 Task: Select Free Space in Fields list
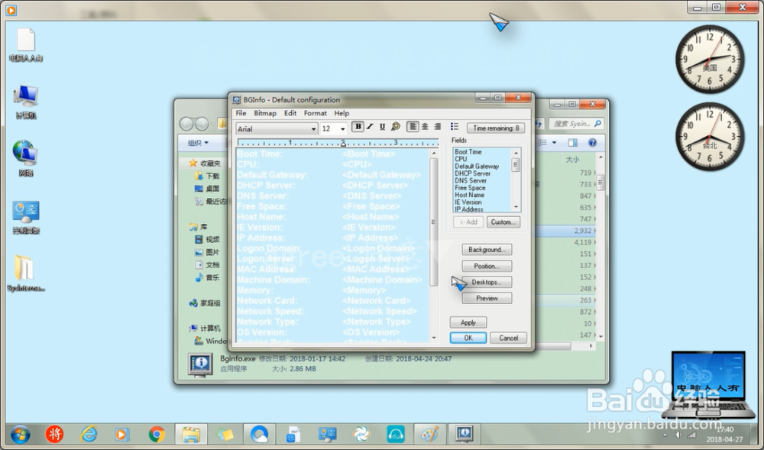point(470,188)
